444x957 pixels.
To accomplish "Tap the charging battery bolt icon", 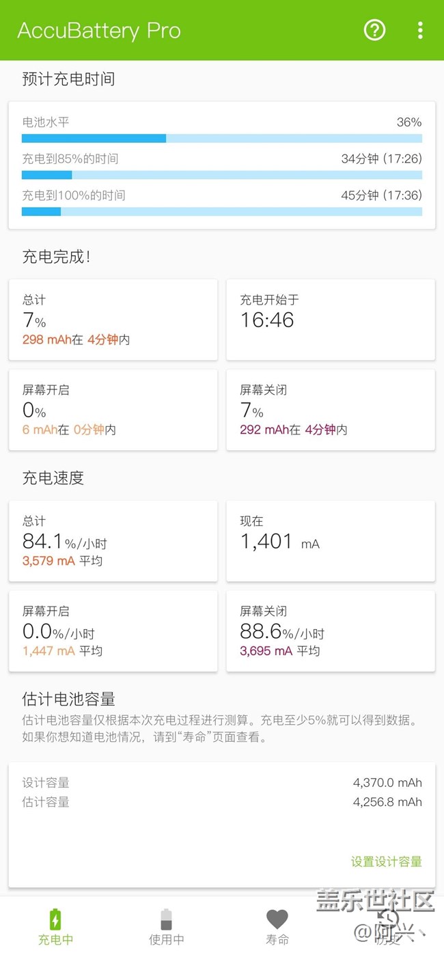I will 55,919.
